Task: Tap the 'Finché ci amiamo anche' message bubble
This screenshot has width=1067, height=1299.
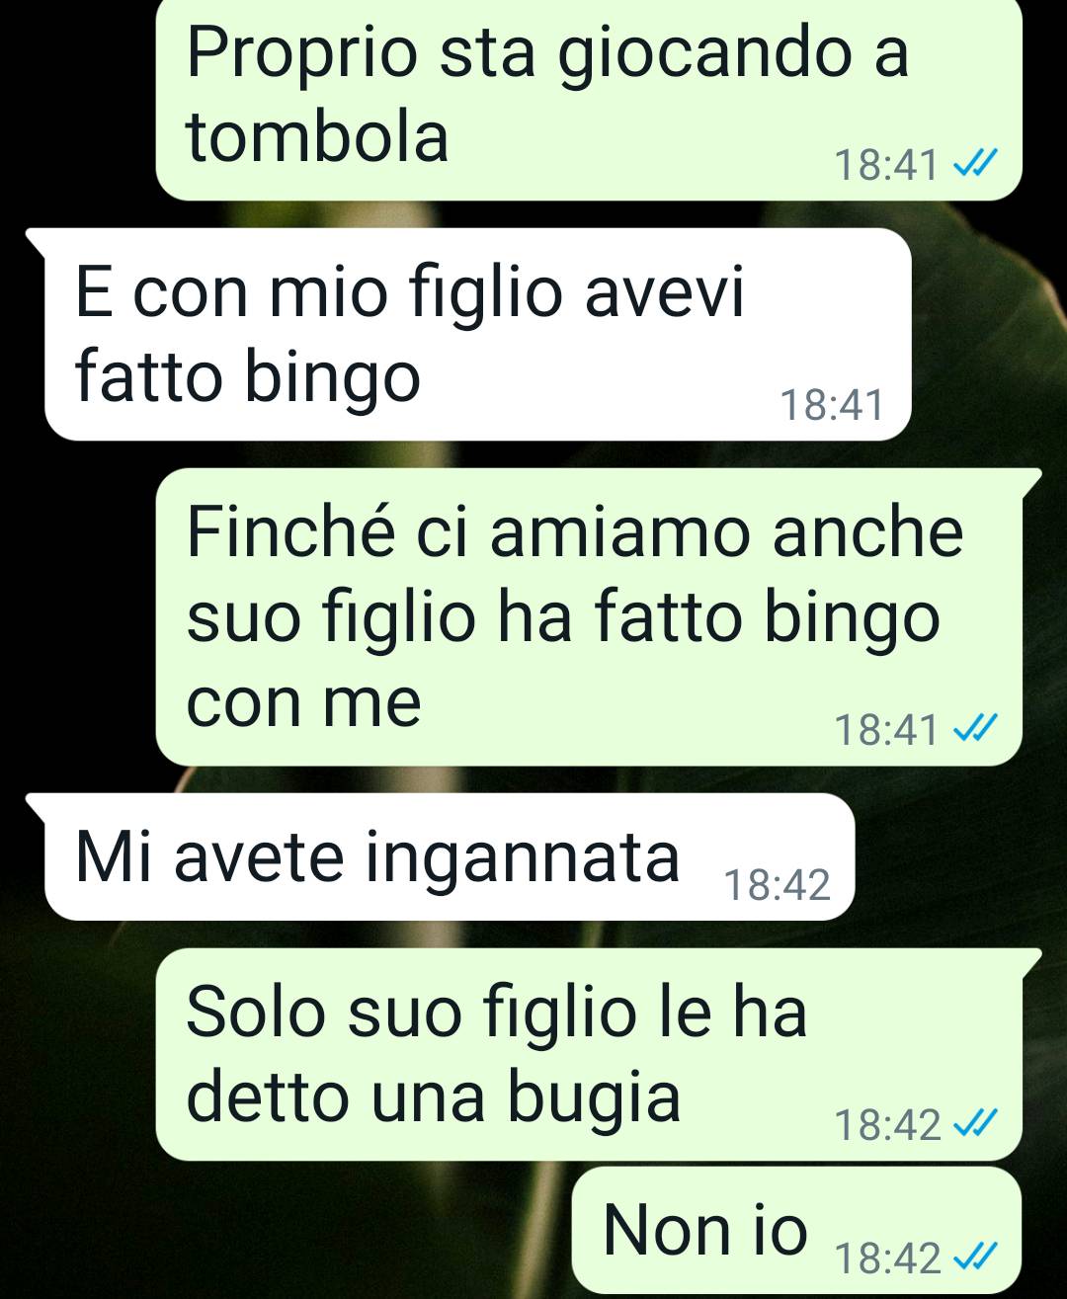Action: tap(589, 616)
